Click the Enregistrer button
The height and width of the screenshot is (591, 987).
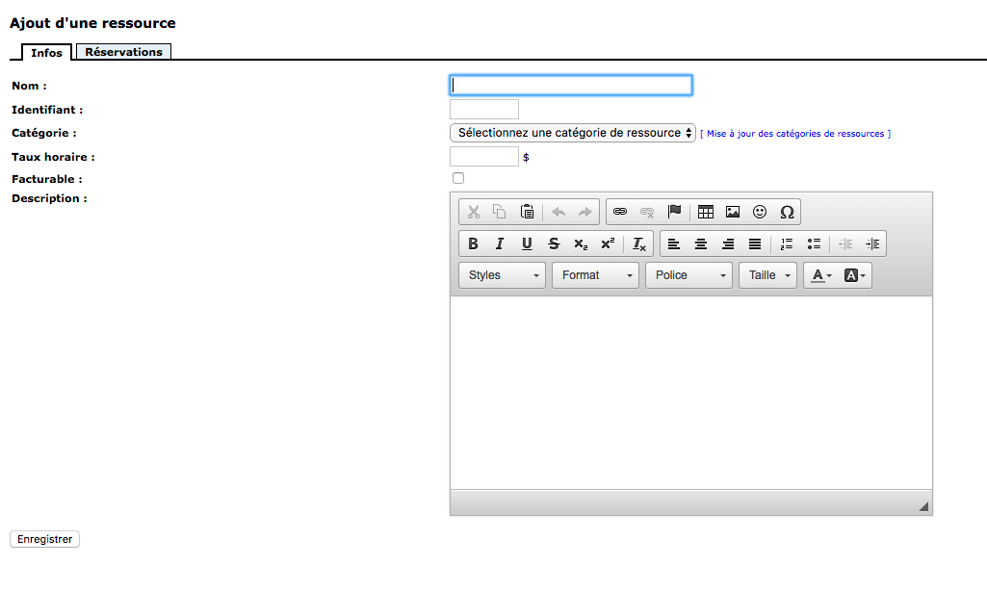tap(44, 539)
